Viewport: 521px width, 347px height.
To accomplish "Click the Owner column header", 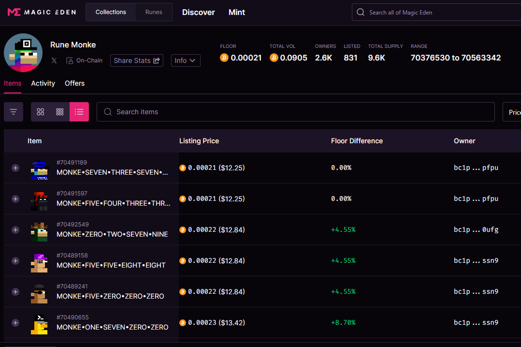I will pos(464,141).
